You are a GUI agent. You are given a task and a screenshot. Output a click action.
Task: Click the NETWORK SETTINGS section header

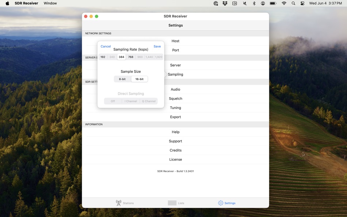[98, 34]
